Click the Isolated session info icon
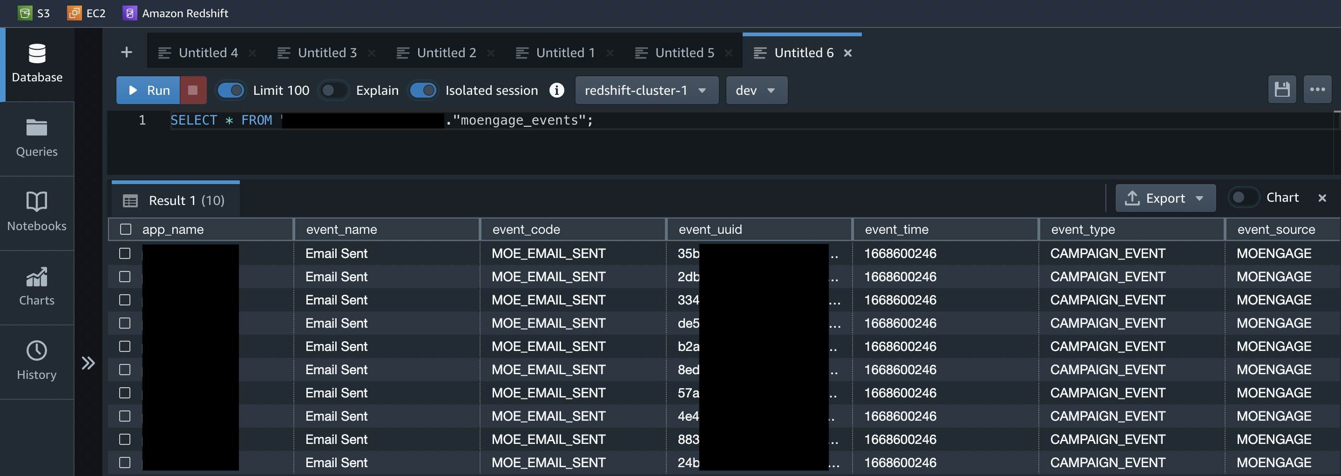This screenshot has height=476, width=1341. tap(556, 90)
